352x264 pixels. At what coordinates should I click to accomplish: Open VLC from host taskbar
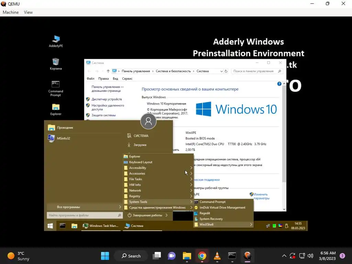pos(217,256)
